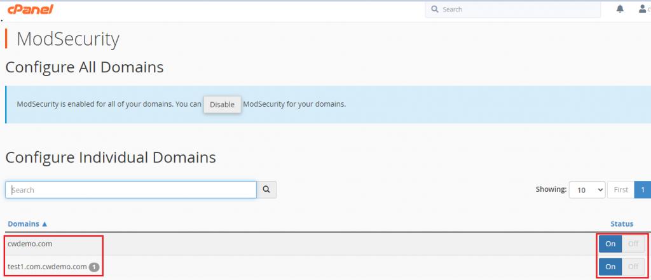
Task: Focus the individual domains Search box
Action: tap(131, 190)
